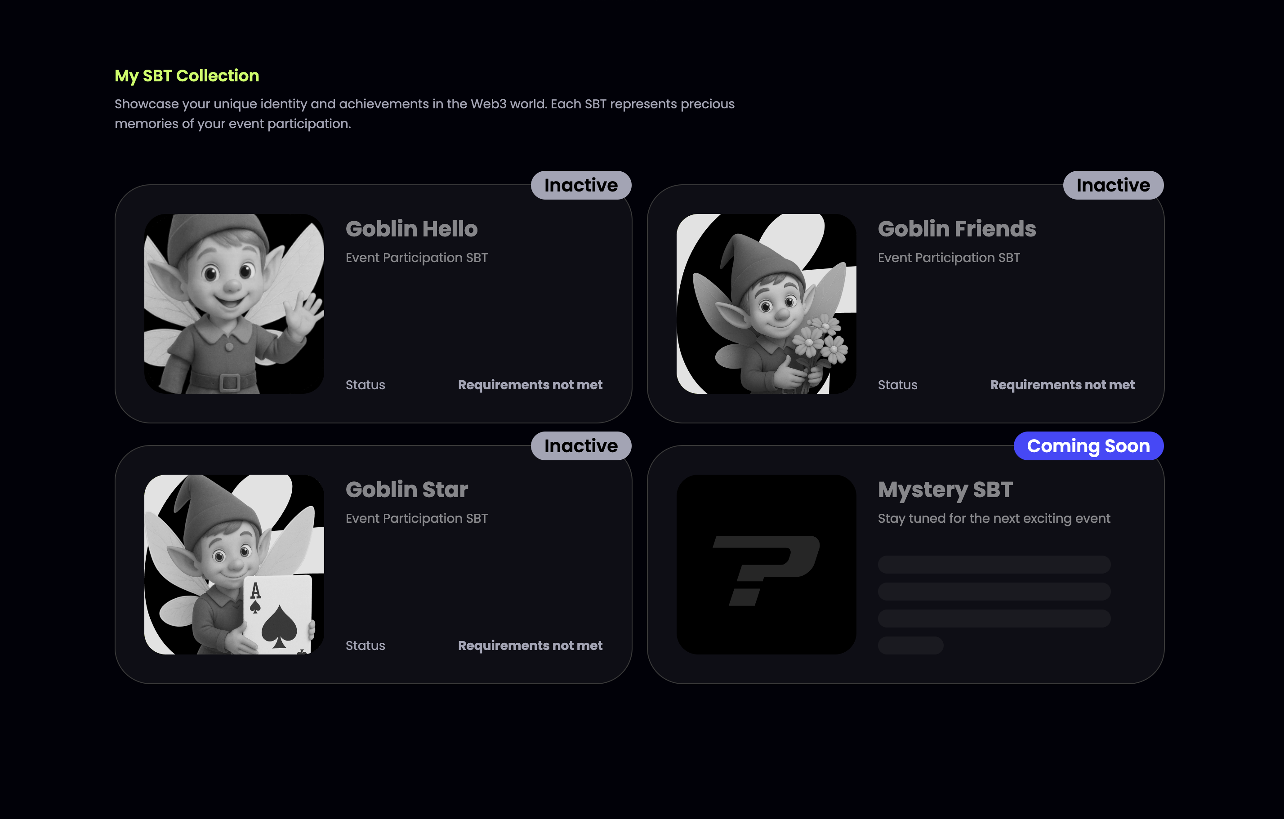This screenshot has width=1284, height=819.
Task: Click the Inactive badge on Goblin Star
Action: pos(581,446)
